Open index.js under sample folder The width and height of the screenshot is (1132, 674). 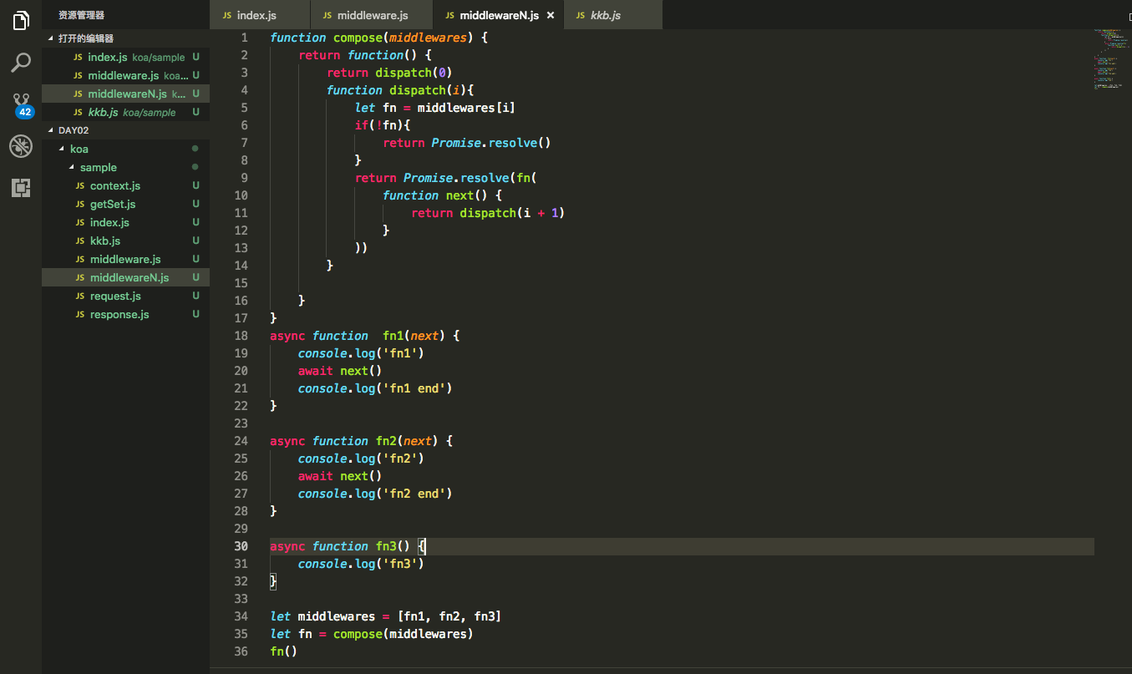coord(125,222)
